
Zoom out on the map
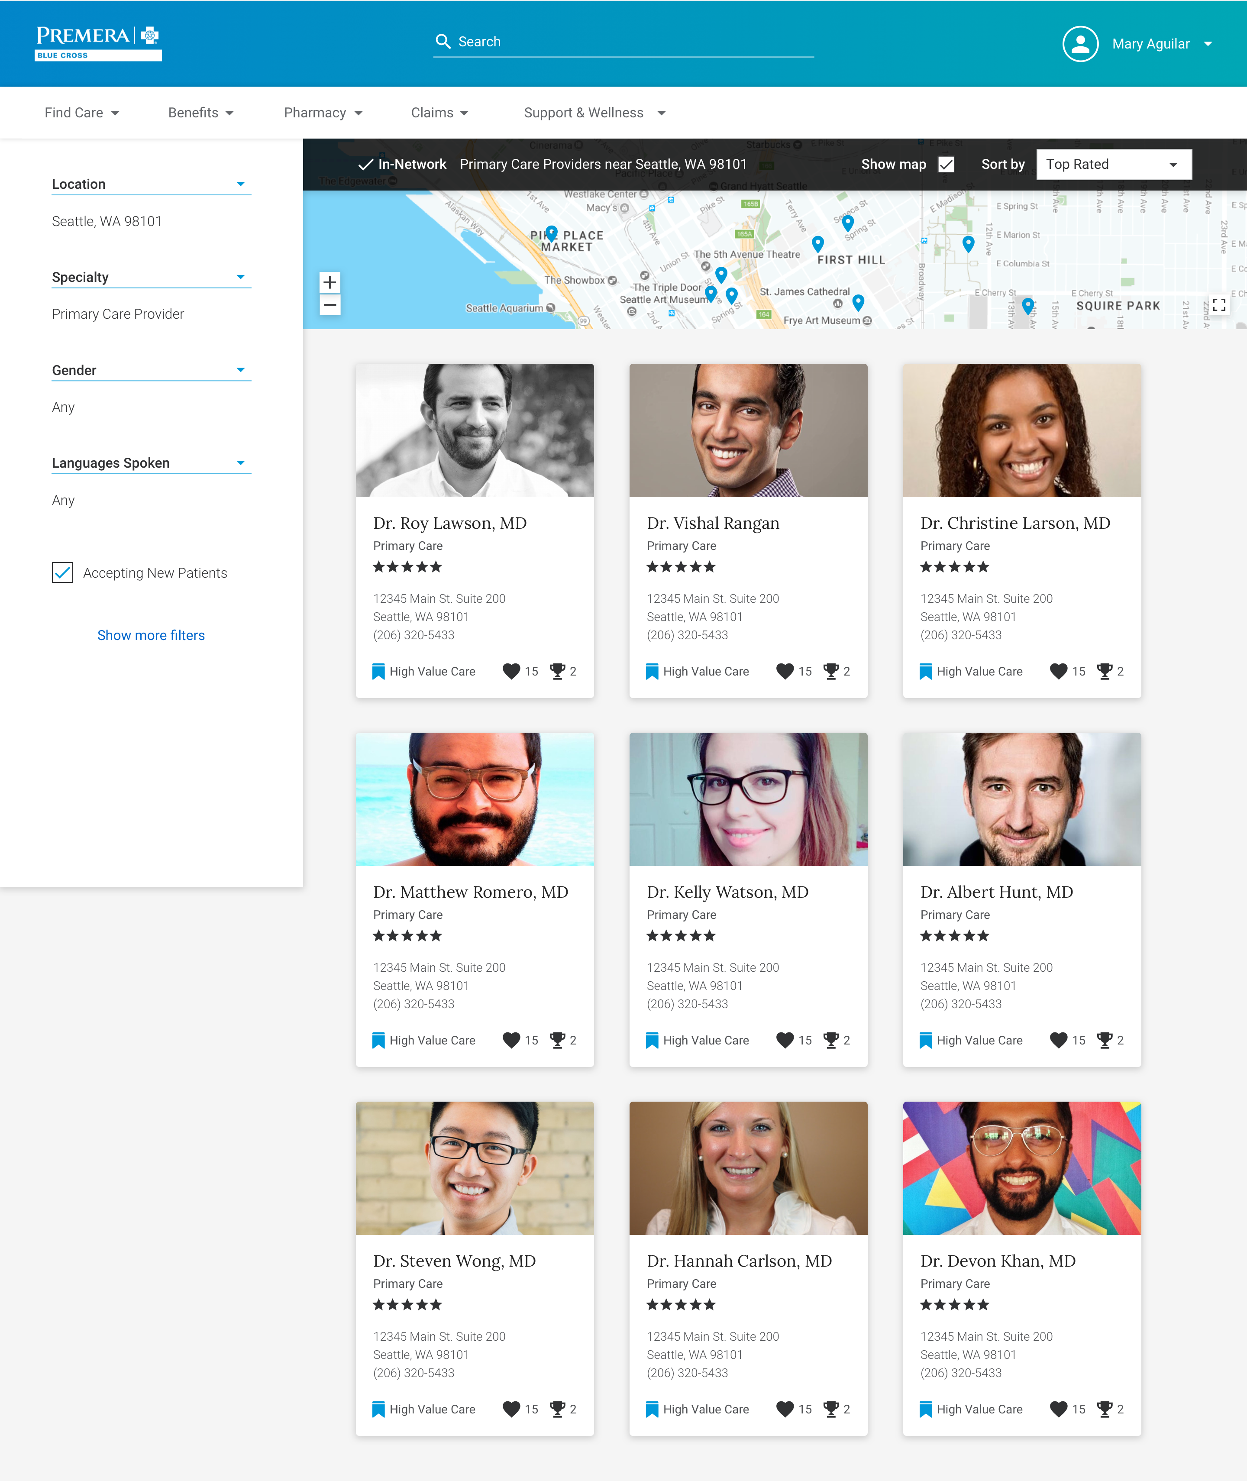coord(330,305)
